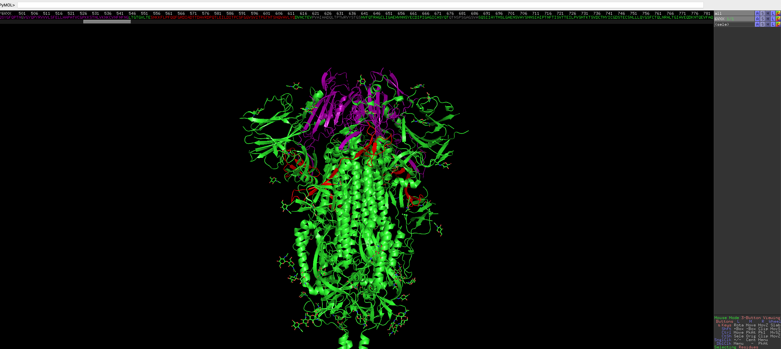This screenshot has width=781, height=349.
Task: Expand the Show dropdown for all
Action: click(x=762, y=13)
